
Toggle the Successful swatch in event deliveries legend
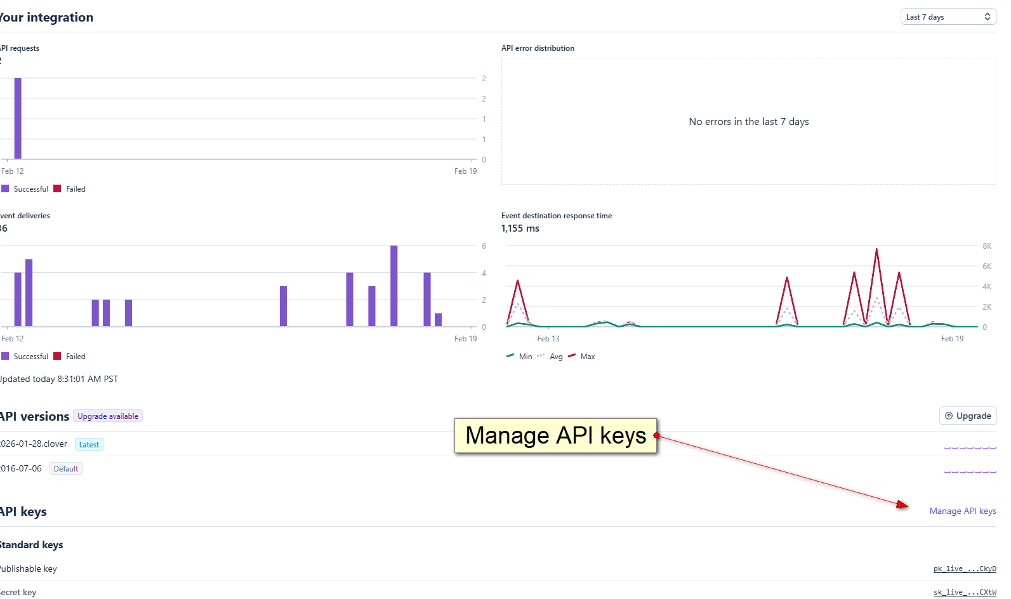coord(6,357)
